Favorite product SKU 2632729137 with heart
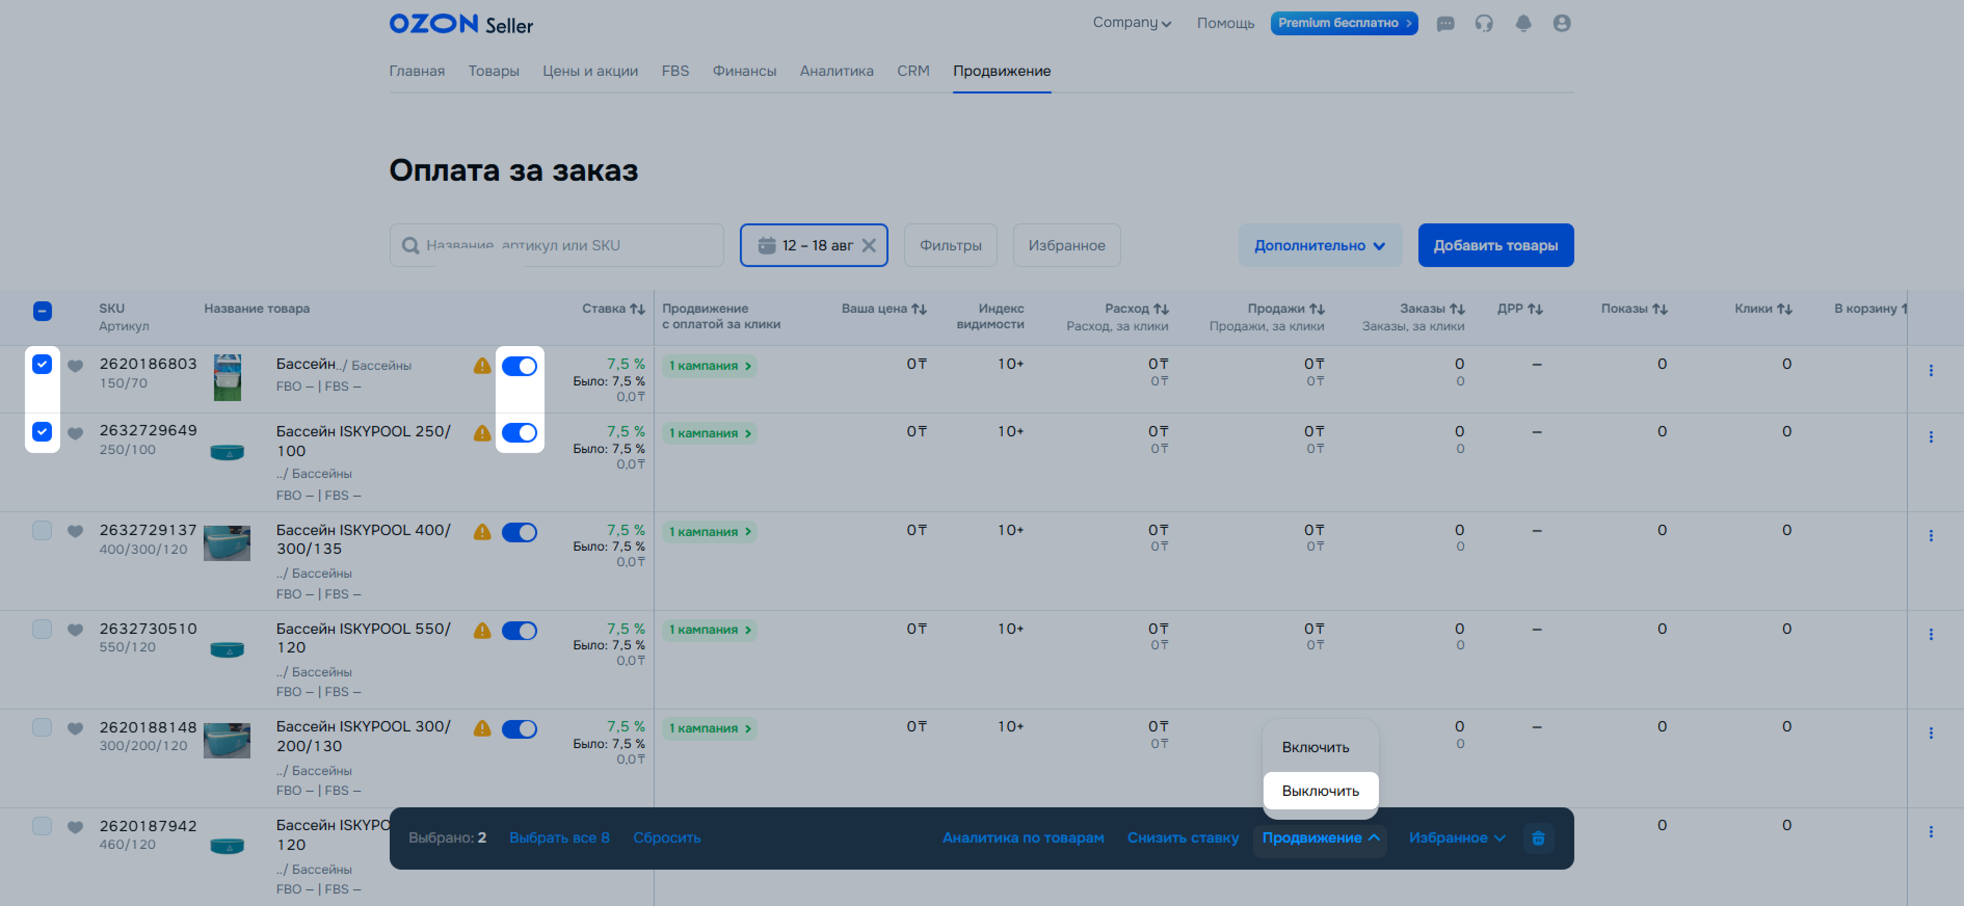1964x906 pixels. click(75, 531)
